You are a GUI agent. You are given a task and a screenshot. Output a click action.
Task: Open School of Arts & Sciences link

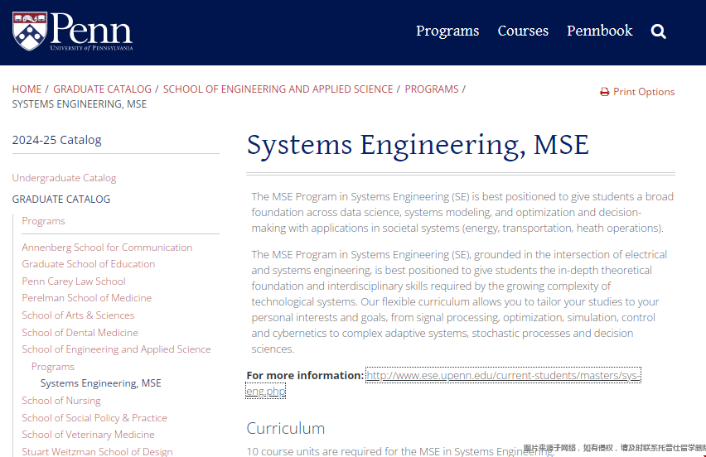pos(78,315)
